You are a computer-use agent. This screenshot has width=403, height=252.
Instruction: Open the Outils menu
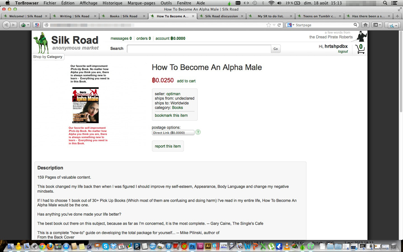pos(166,3)
